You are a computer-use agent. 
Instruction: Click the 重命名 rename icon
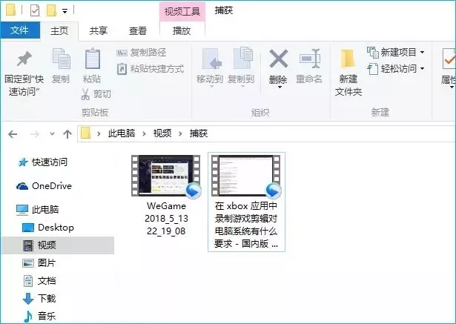click(x=309, y=59)
